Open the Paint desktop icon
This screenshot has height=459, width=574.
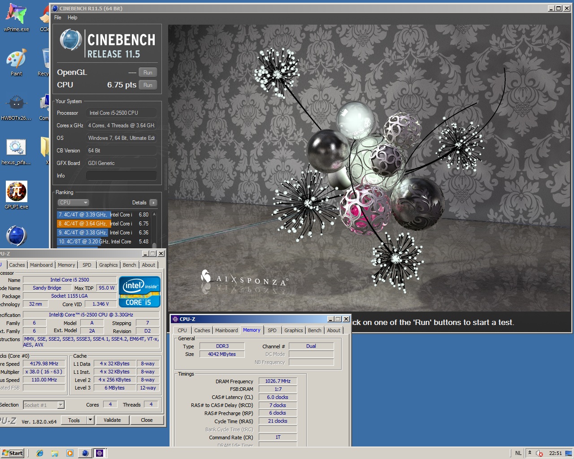point(16,62)
